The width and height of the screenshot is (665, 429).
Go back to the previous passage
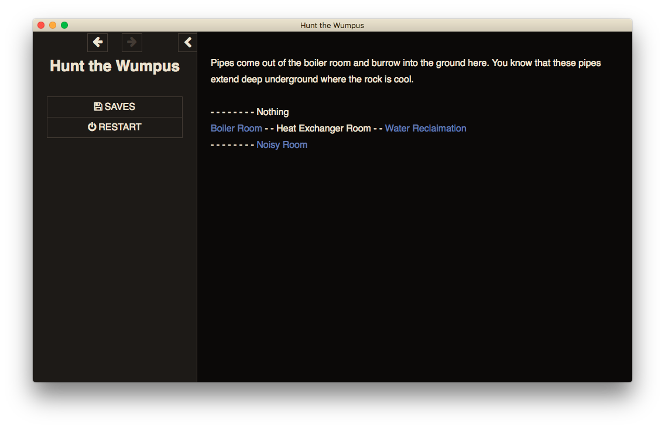pos(97,42)
